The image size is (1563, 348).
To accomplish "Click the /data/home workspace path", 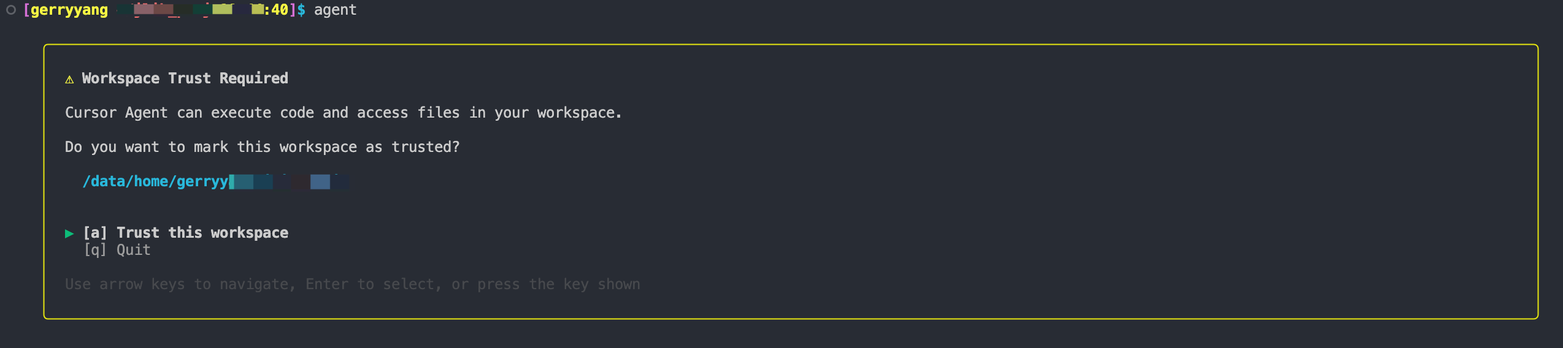I will click(155, 181).
